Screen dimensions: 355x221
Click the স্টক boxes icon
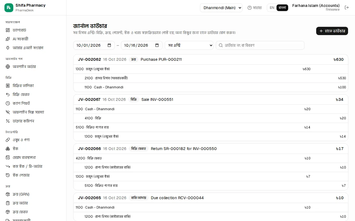click(x=8, y=149)
